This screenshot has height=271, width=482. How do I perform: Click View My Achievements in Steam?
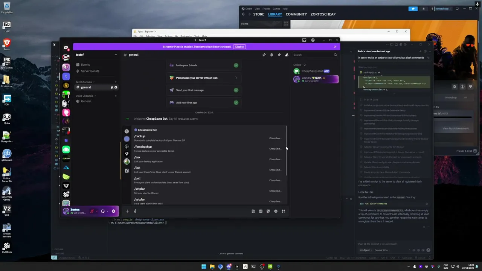456,128
